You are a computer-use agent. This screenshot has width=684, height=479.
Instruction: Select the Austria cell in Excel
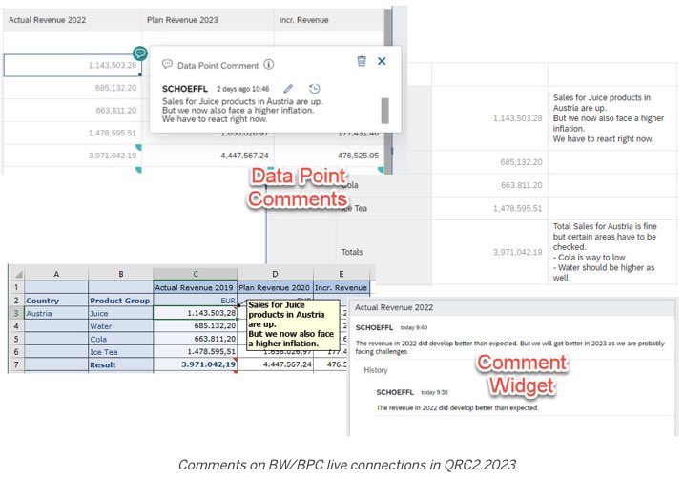[x=56, y=313]
